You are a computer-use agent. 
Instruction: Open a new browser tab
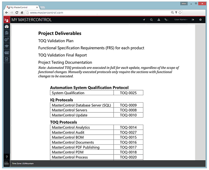pos(43,7)
